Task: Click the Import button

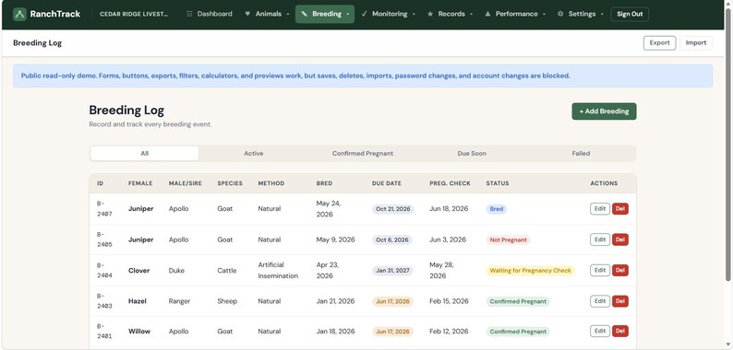Action: click(695, 43)
